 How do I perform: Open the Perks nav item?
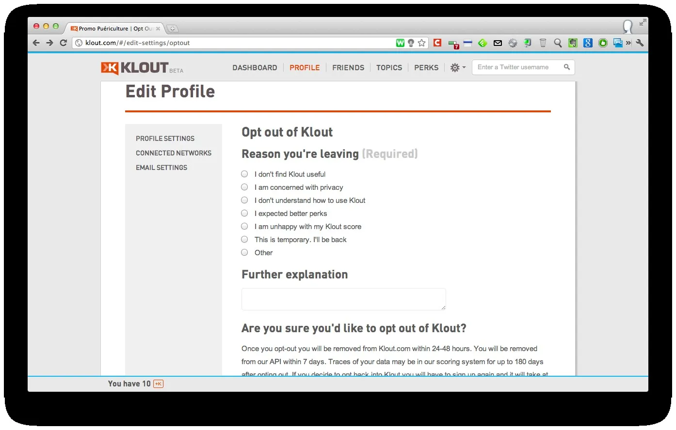426,68
